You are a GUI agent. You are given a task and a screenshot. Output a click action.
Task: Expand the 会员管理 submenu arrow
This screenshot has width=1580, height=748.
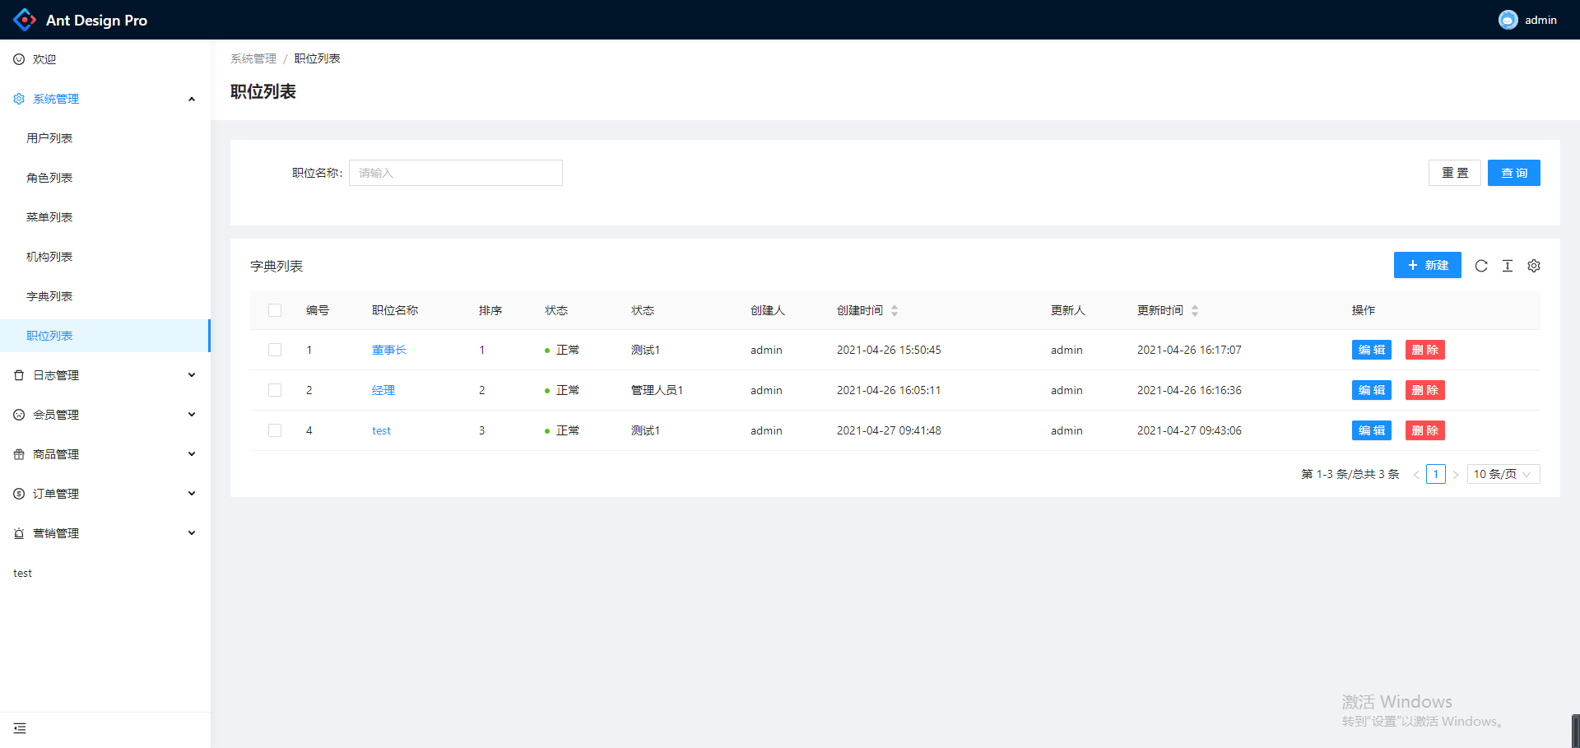click(192, 415)
